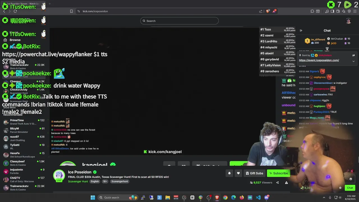Click the kick.com/iceposeidon address bar
The image size is (359, 202).
click(168, 11)
